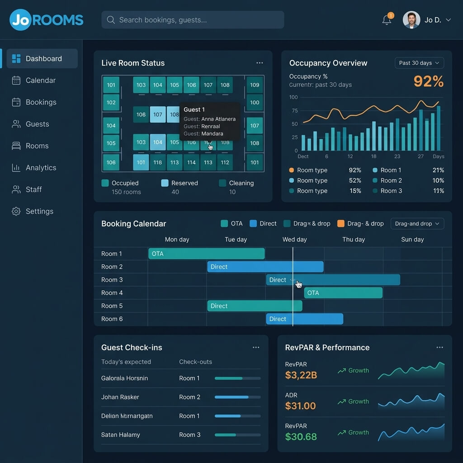Click the Bookings sidebar icon
Image resolution: width=463 pixels, height=463 pixels.
click(x=16, y=102)
